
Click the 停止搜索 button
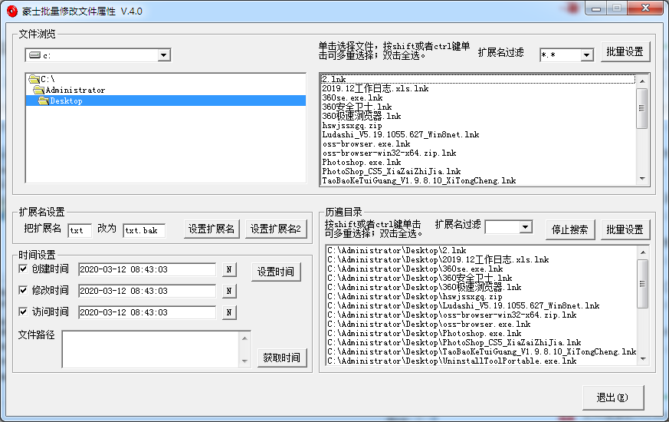(x=569, y=229)
